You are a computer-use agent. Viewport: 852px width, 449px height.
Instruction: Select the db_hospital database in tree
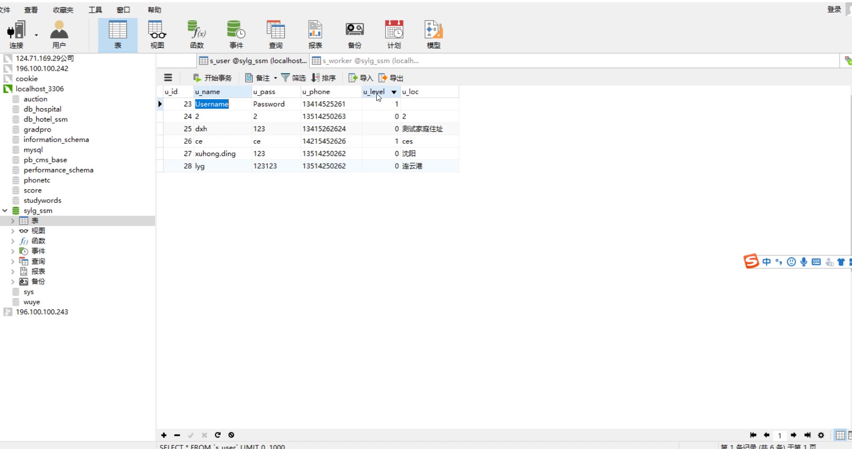pos(42,109)
